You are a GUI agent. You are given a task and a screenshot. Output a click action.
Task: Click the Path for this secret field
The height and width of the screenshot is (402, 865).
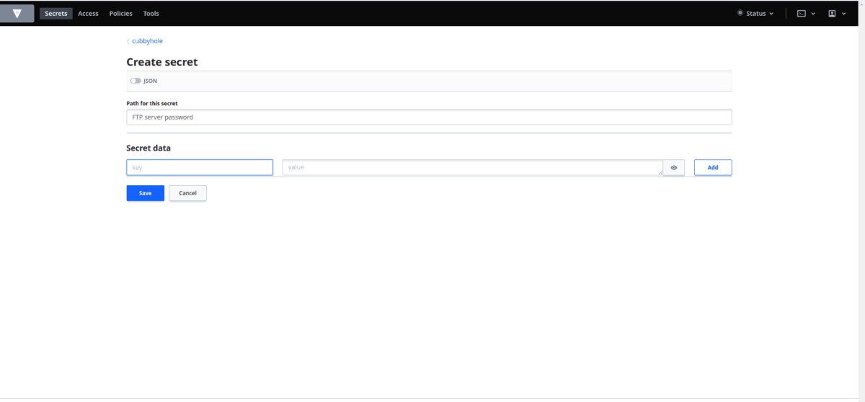pyautogui.click(x=429, y=117)
